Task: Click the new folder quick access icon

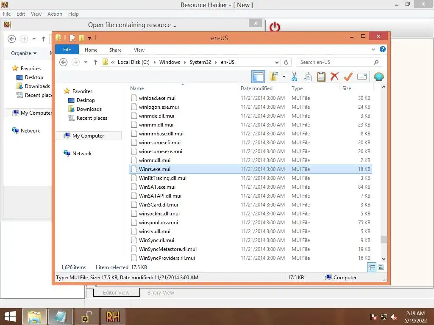Action: (x=81, y=38)
